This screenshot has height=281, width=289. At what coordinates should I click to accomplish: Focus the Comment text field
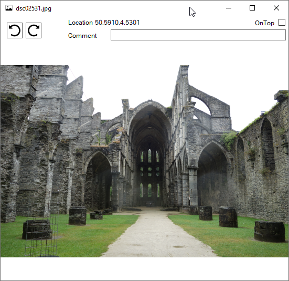point(198,35)
